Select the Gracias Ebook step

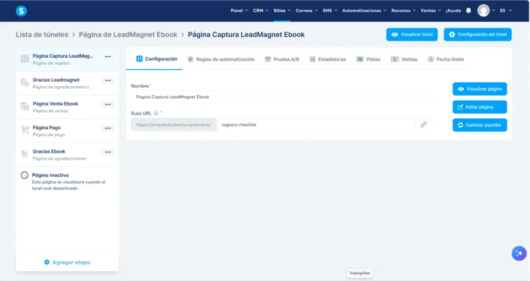[67, 154]
